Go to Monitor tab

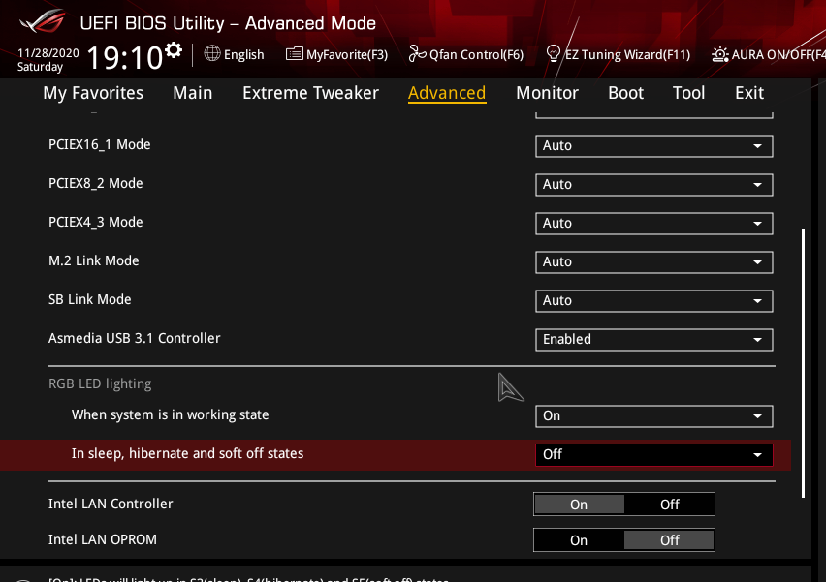point(548,93)
